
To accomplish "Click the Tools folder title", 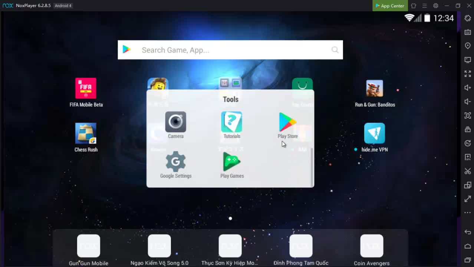I will pyautogui.click(x=231, y=99).
